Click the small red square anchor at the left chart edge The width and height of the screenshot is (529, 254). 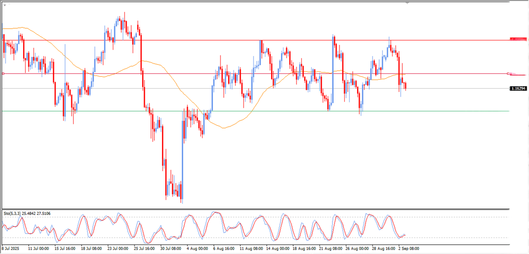pos(3,74)
